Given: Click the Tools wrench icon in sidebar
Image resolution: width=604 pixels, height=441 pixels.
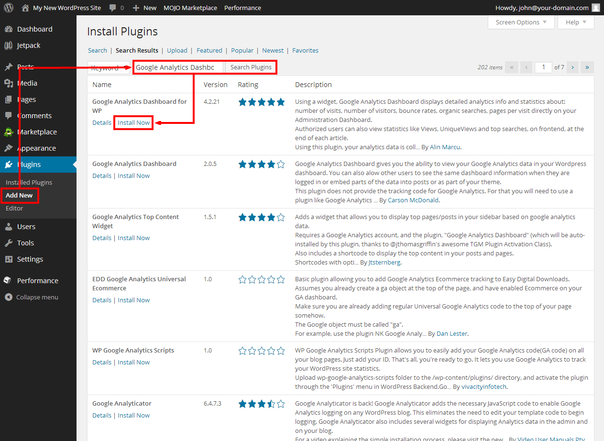Looking at the screenshot, I should [x=9, y=243].
